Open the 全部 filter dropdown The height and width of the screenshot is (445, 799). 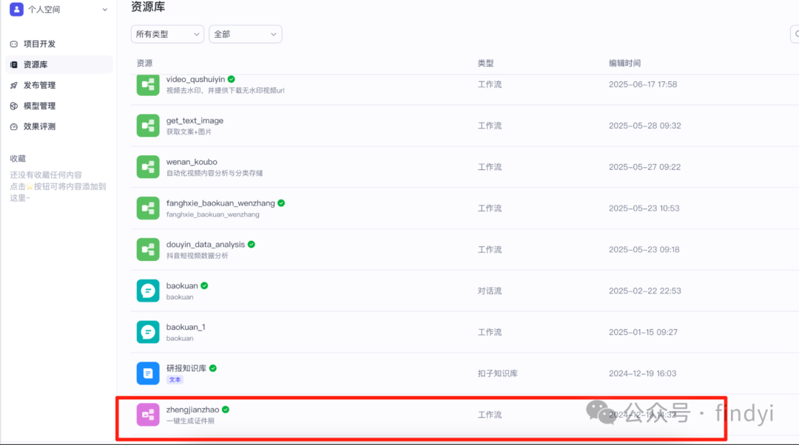point(245,34)
